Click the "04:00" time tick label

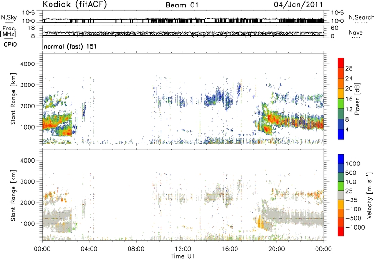tap(89, 249)
